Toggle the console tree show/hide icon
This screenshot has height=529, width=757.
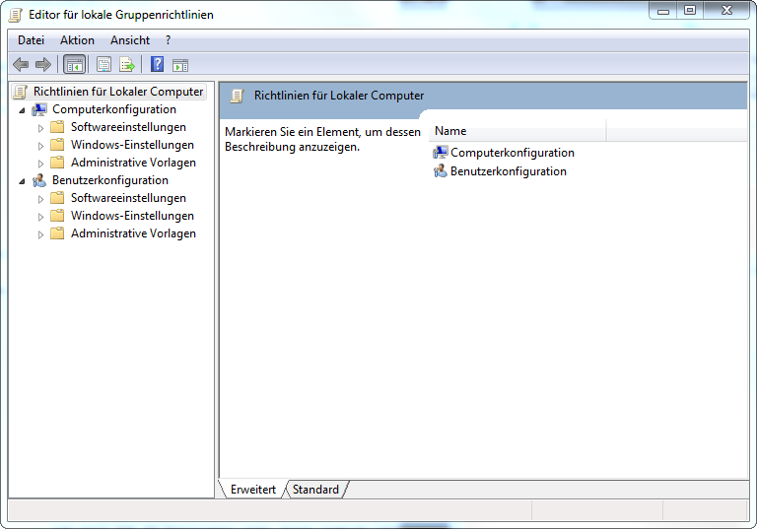(x=74, y=65)
